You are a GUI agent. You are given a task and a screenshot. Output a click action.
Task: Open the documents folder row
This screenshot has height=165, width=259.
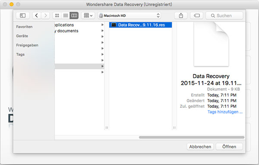(79, 31)
